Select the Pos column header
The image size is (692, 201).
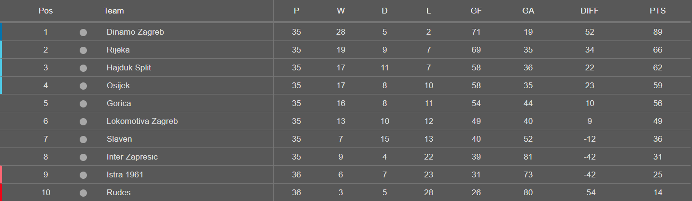(46, 11)
